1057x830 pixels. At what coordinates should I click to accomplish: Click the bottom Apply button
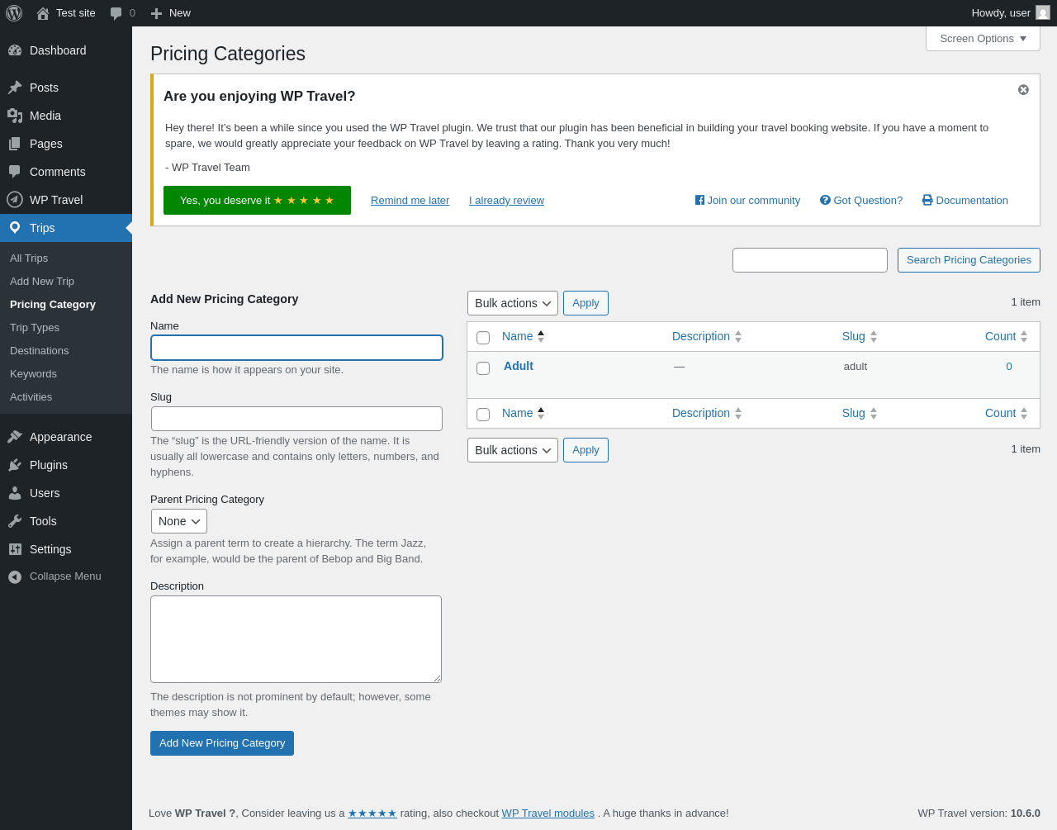coord(585,450)
